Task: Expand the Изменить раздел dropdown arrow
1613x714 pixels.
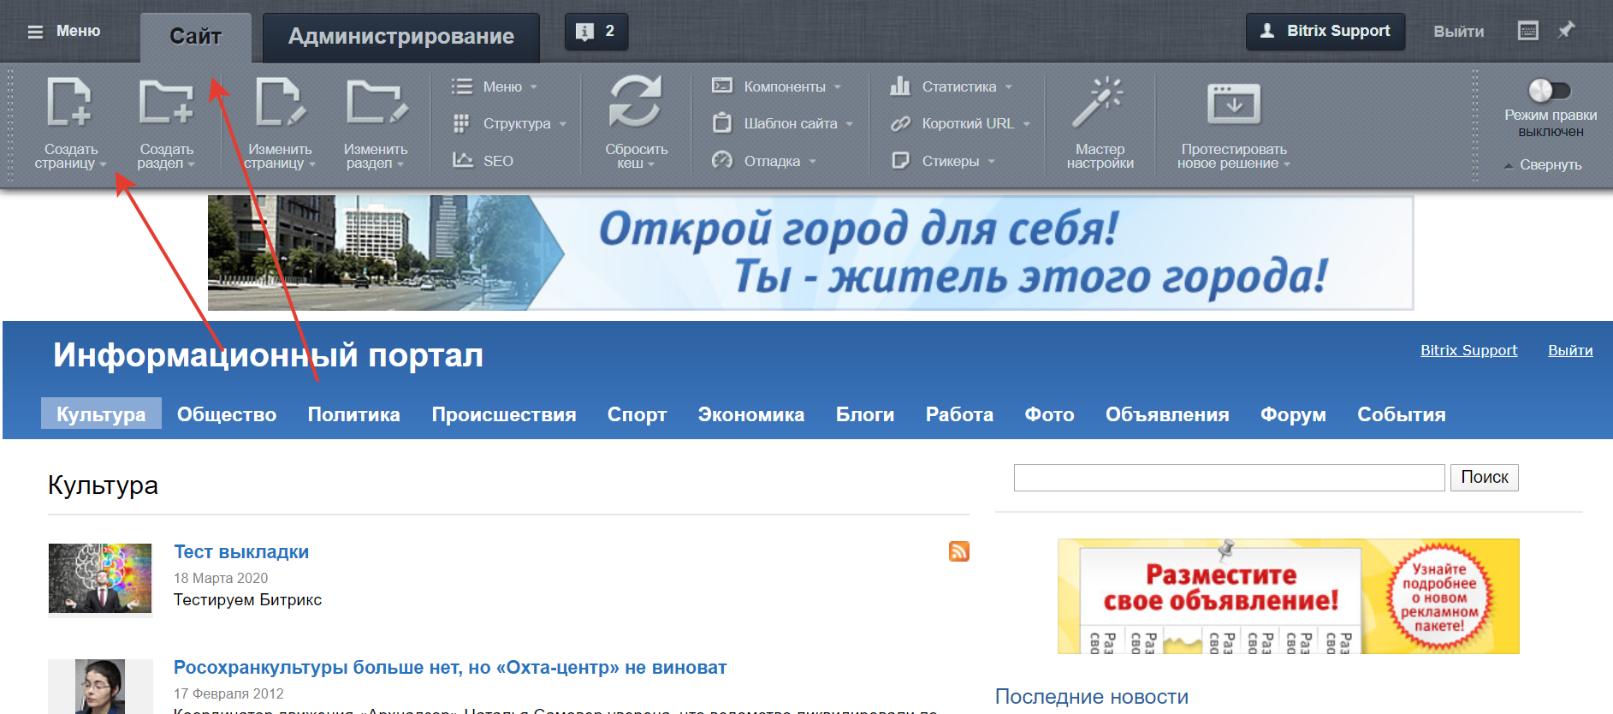Action: pyautogui.click(x=400, y=164)
